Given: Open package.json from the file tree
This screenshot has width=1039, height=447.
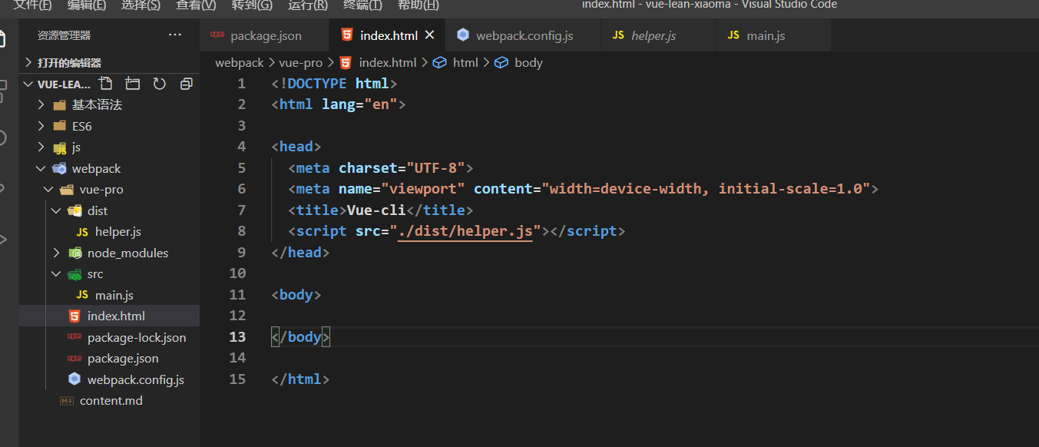Looking at the screenshot, I should 109,358.
